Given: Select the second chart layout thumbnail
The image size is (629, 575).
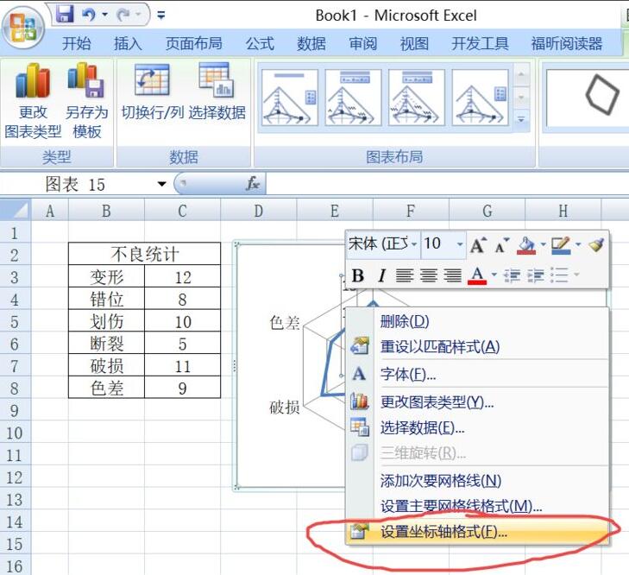Looking at the screenshot, I should [x=353, y=98].
